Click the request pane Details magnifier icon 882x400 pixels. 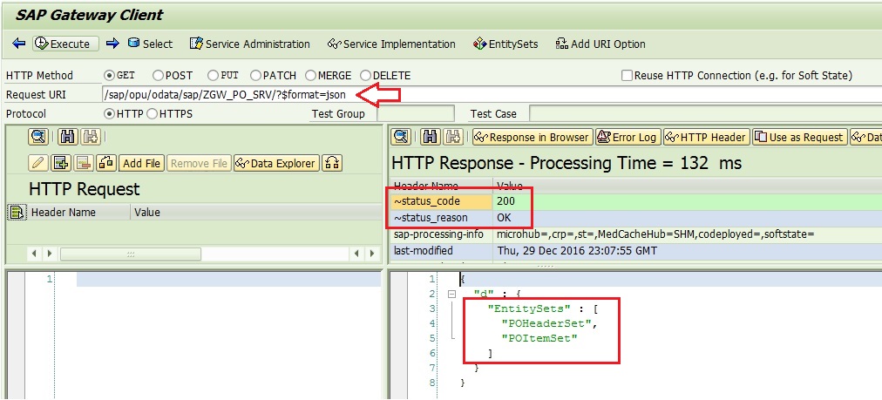point(37,136)
